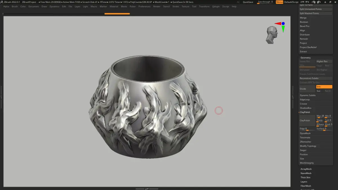Toggle RSharp in ClayPolish settings
338x190 pixels.
tap(320, 125)
